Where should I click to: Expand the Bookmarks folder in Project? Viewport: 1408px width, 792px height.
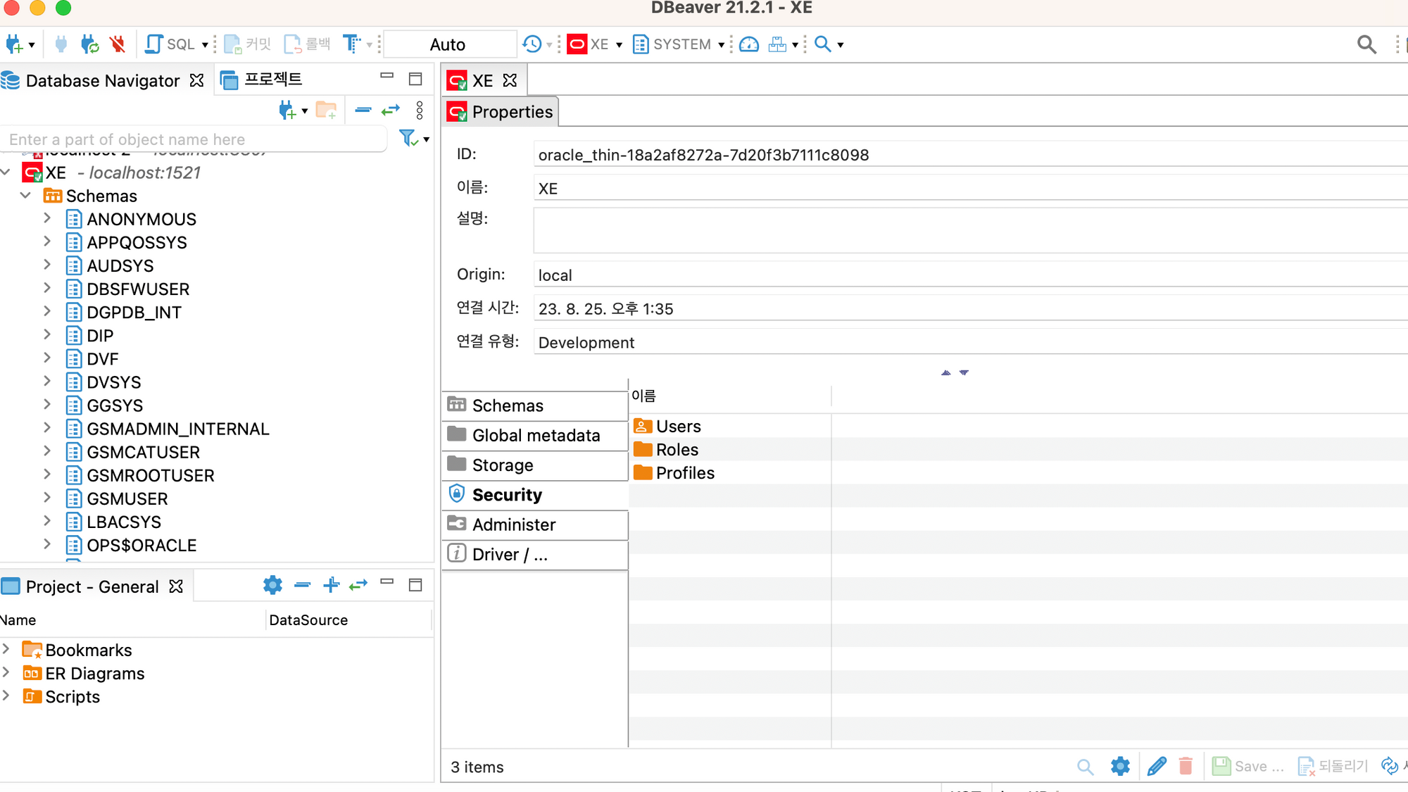click(6, 649)
